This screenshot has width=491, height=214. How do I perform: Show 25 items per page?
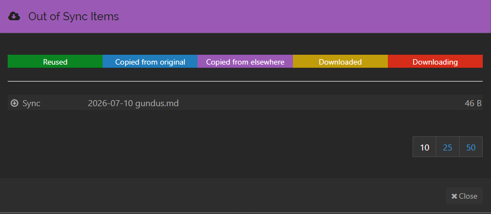pos(448,147)
